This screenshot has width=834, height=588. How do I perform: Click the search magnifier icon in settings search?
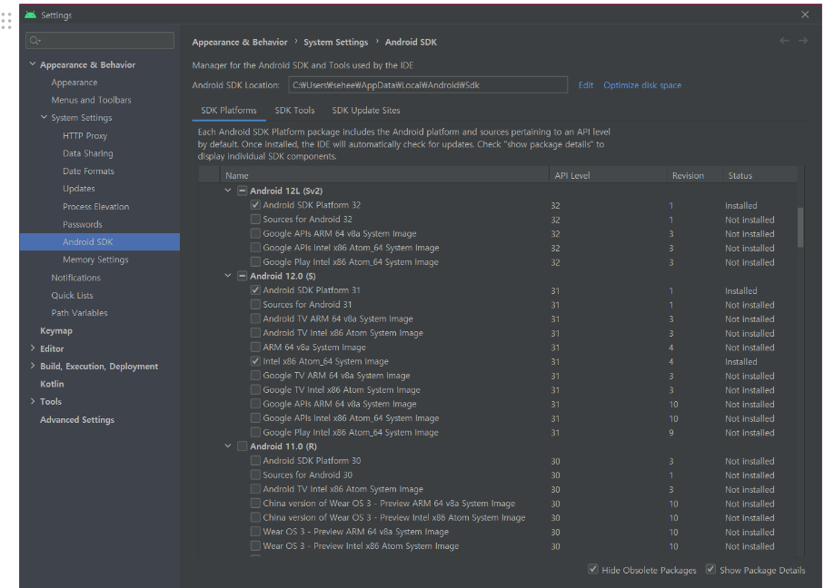coord(35,40)
